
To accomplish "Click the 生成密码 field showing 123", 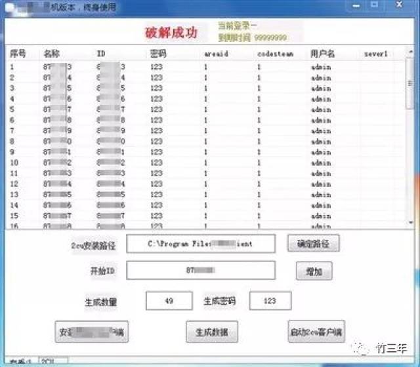I will coord(270,301).
